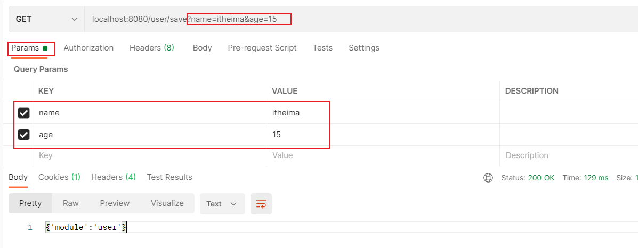Open the Pre-request Script tab
The width and height of the screenshot is (638, 248).
point(262,48)
